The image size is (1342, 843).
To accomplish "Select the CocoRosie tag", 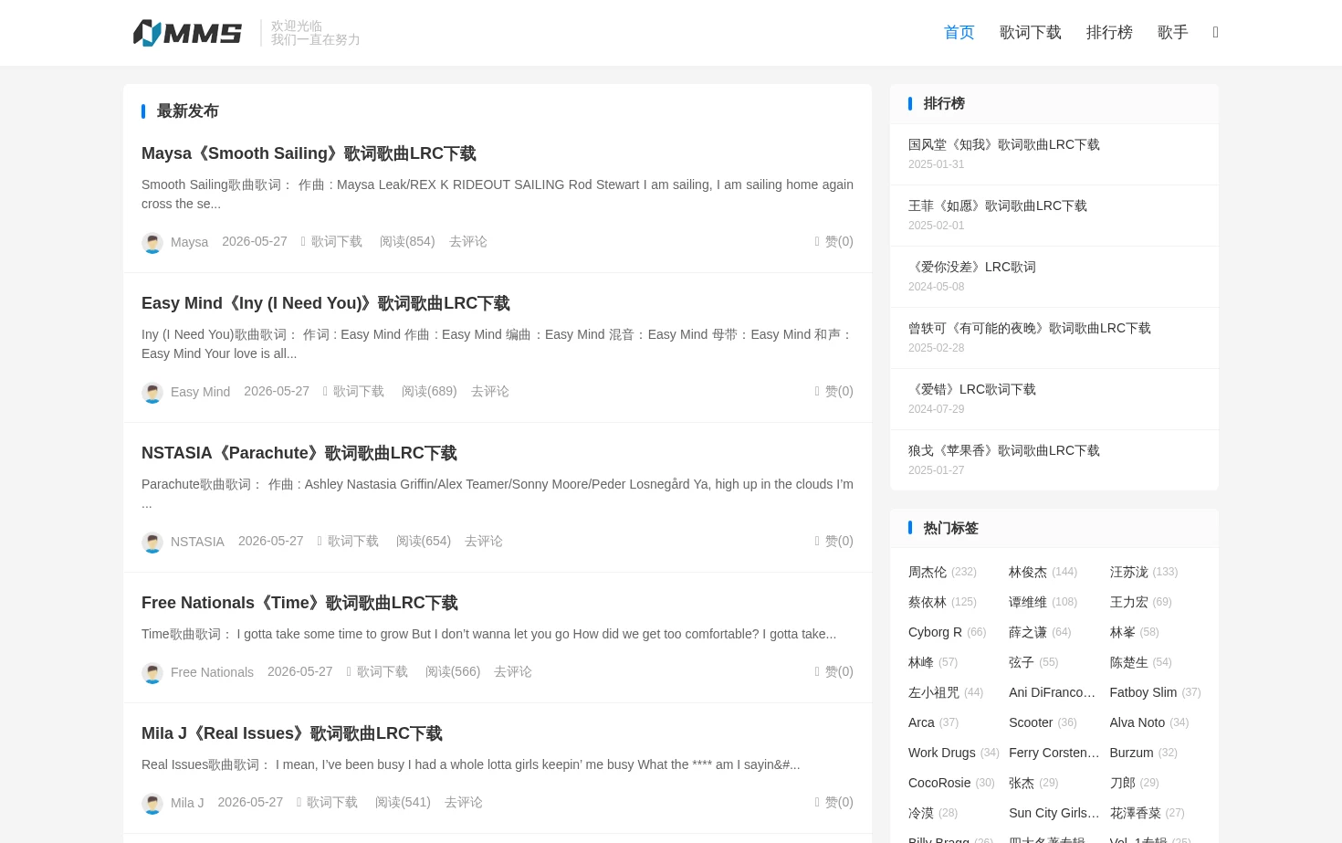I will click(x=939, y=783).
